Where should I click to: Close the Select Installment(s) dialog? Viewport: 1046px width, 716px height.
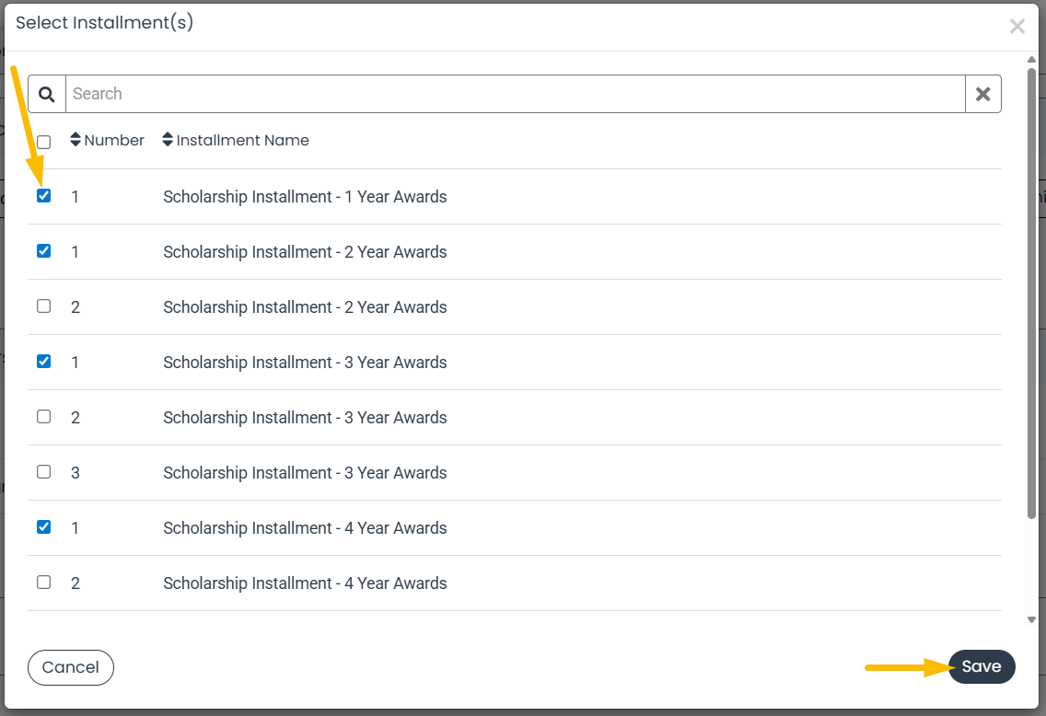tap(1017, 26)
